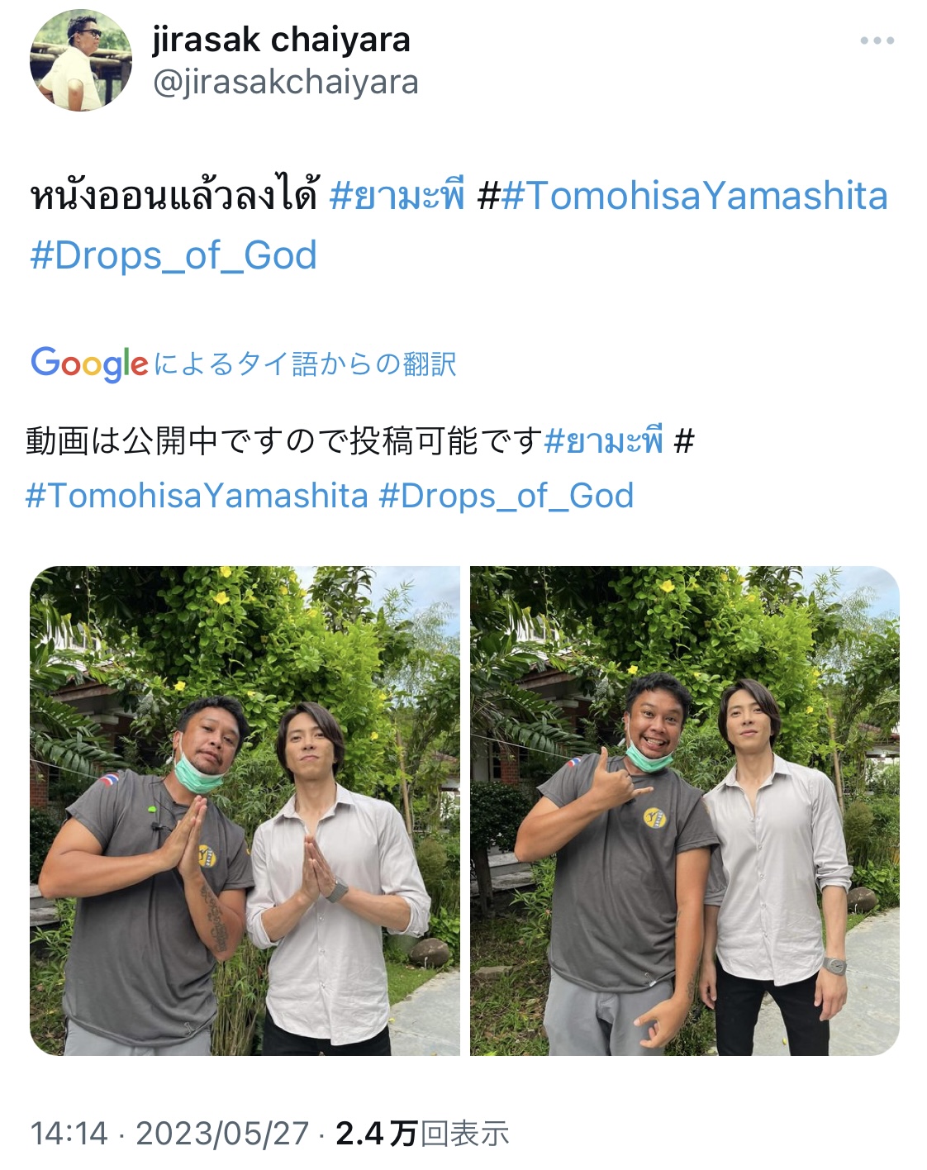Tap the translated Japanese tweet text

[284, 441]
